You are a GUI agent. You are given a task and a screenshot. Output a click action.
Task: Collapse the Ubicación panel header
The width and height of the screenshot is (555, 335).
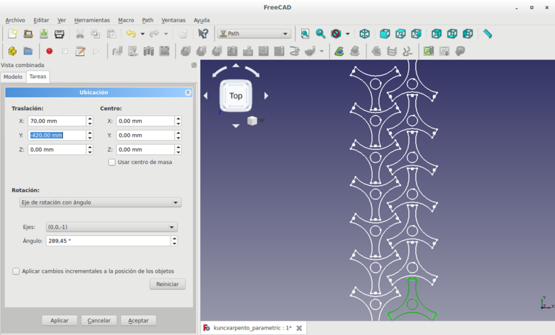pyautogui.click(x=187, y=92)
